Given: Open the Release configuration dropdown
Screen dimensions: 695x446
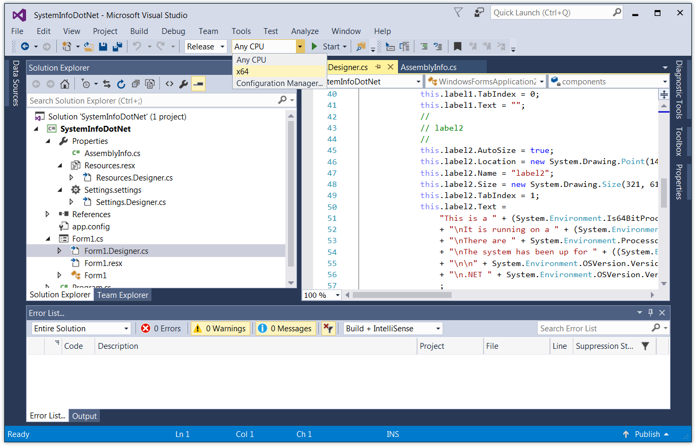Looking at the screenshot, I should pyautogui.click(x=206, y=47).
